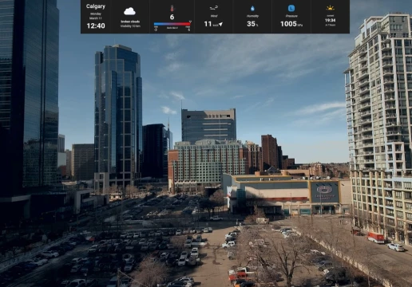Click the thermometer temperature icon

tap(172, 8)
